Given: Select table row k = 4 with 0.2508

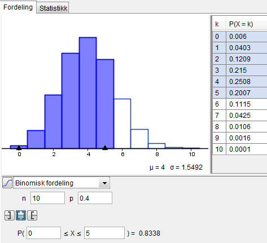Looking at the screenshot, I should coord(240,82).
